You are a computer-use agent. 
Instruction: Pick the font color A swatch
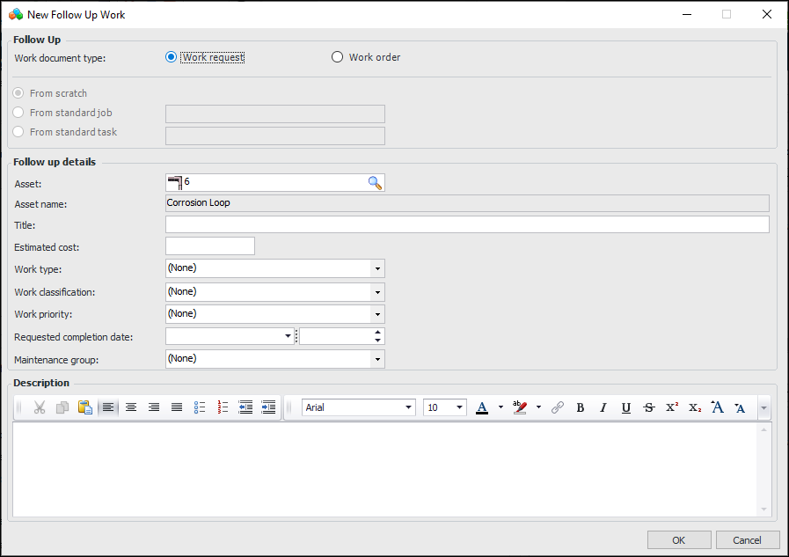click(482, 407)
